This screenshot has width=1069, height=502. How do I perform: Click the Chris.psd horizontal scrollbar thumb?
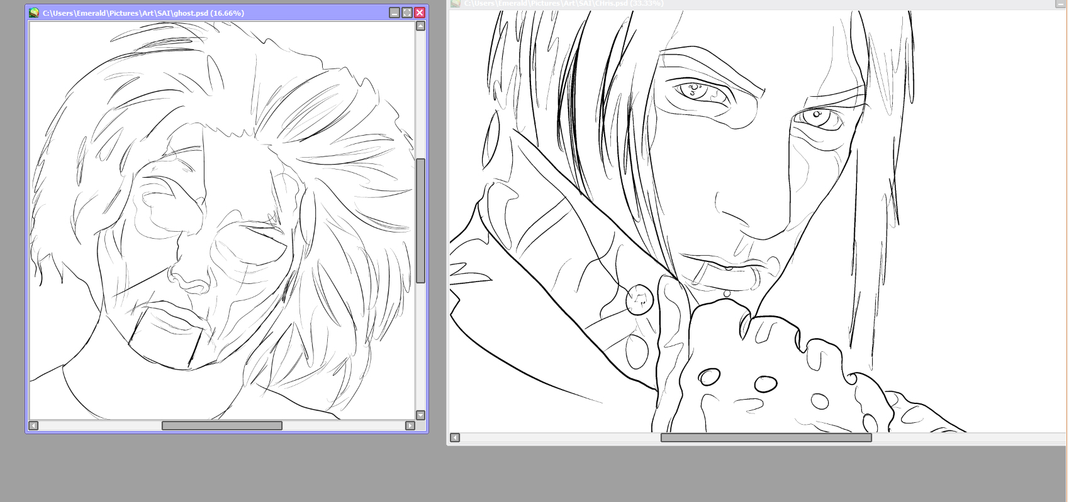pos(766,437)
